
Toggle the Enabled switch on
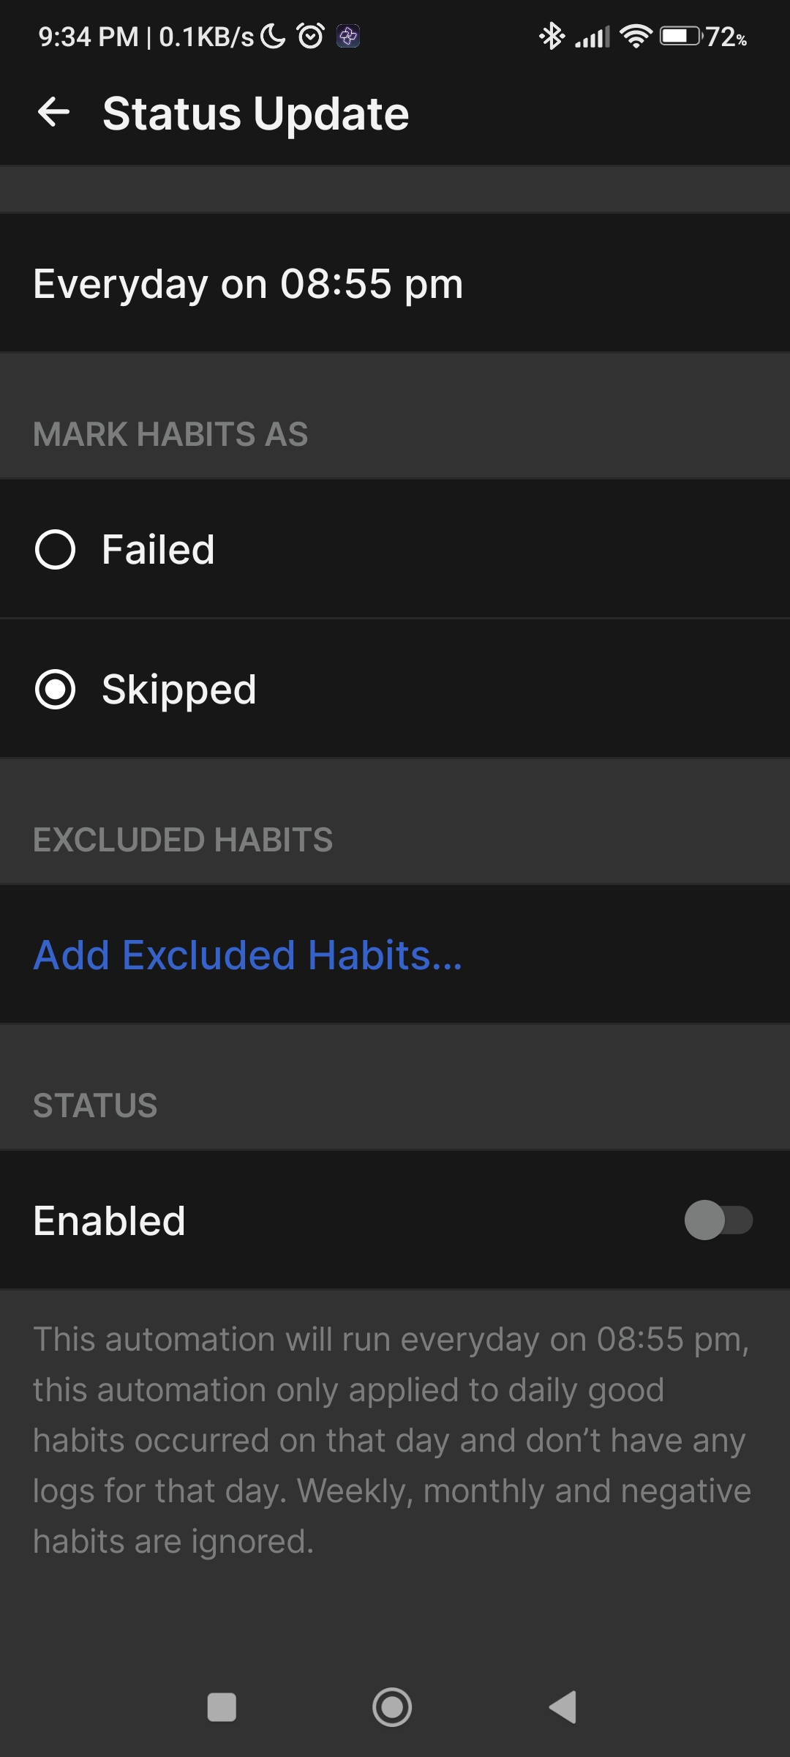pos(718,1220)
